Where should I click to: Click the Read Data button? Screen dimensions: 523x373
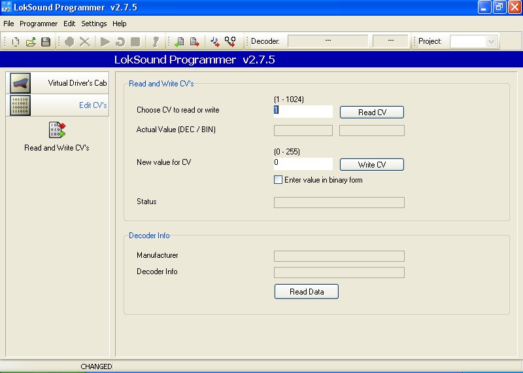pos(307,291)
